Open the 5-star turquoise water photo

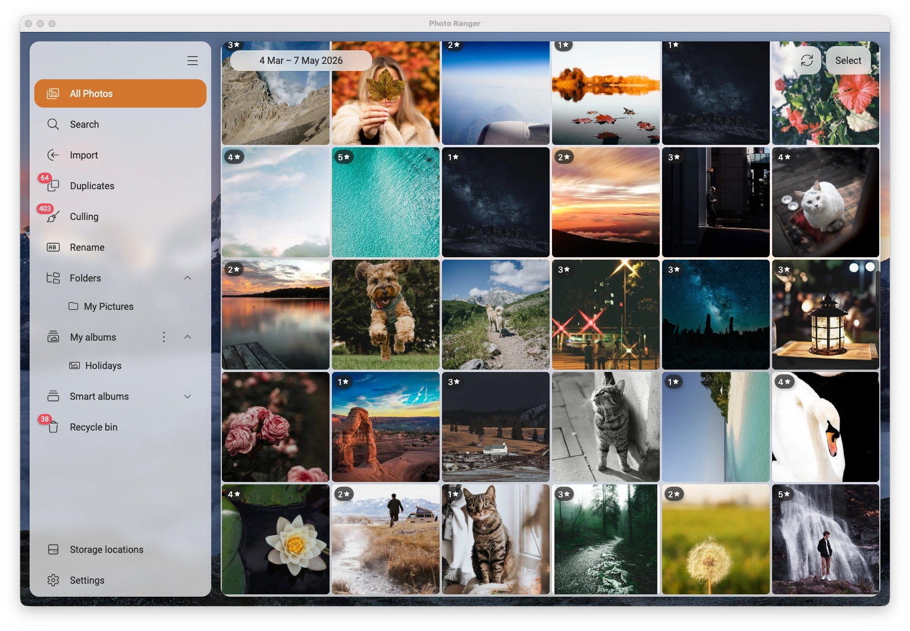(x=386, y=202)
